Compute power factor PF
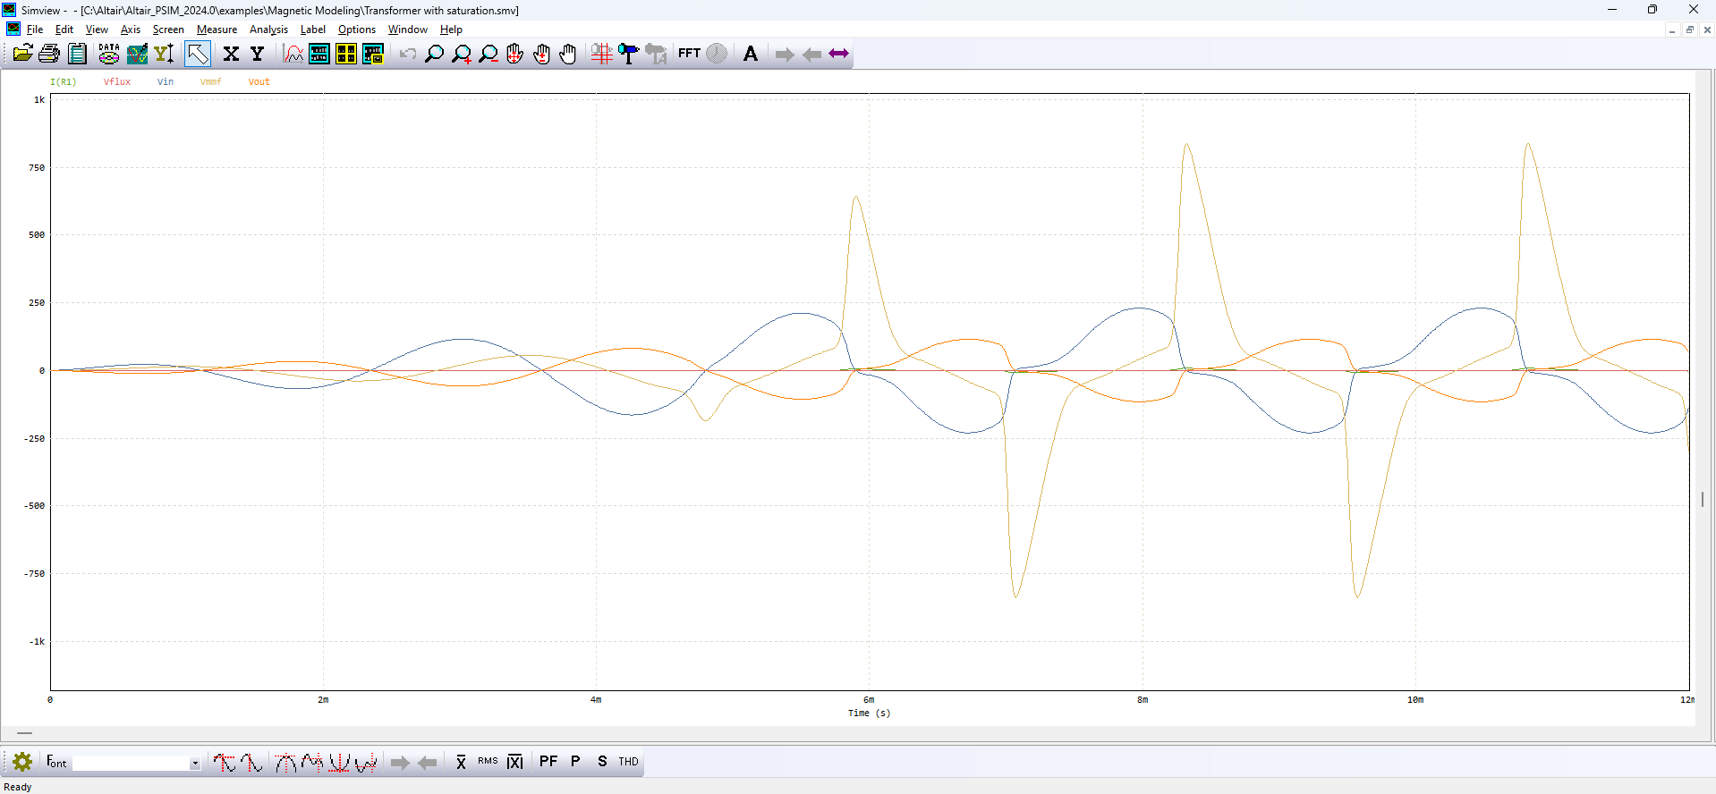This screenshot has height=794, width=1716. click(x=548, y=762)
